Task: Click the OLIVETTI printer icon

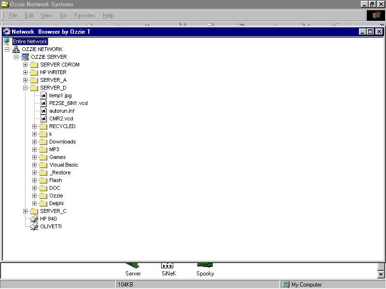Action: tap(34, 226)
